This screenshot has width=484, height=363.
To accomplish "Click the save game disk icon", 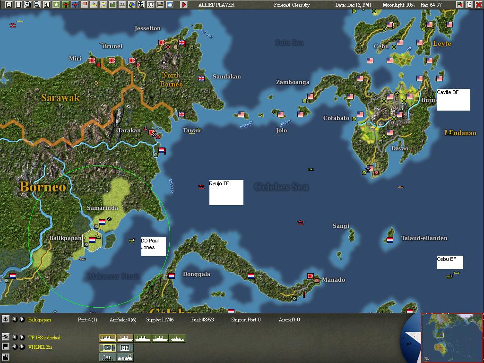I will (9, 5).
